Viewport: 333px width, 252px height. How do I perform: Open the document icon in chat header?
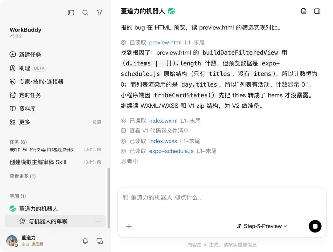pos(304,11)
